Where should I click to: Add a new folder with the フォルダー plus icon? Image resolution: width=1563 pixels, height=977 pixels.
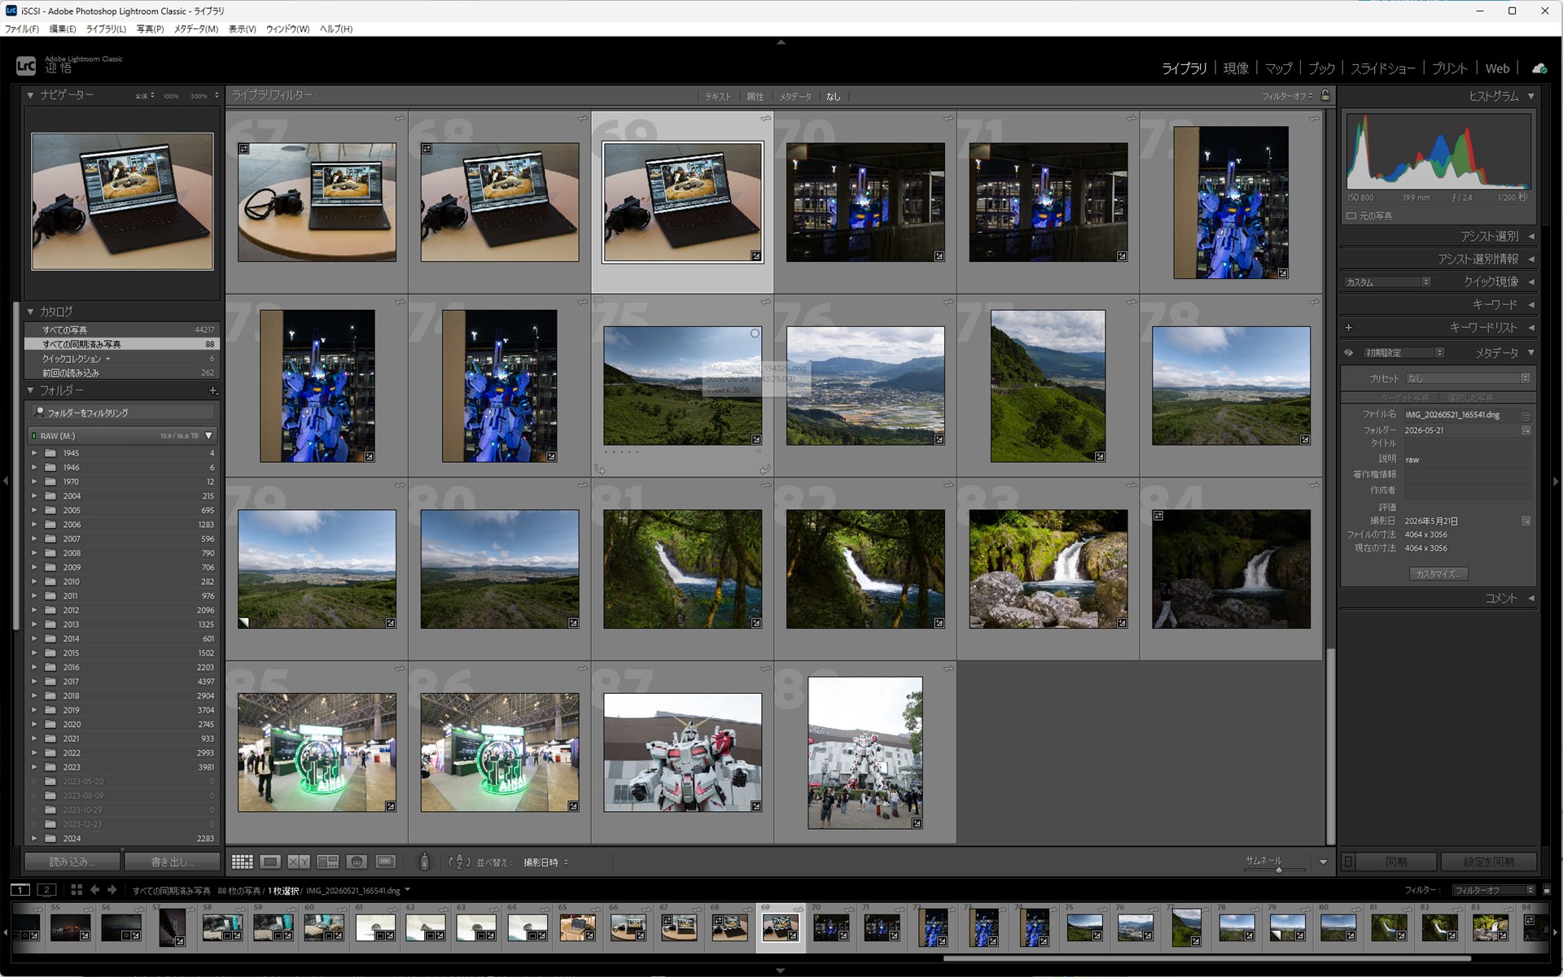213,390
